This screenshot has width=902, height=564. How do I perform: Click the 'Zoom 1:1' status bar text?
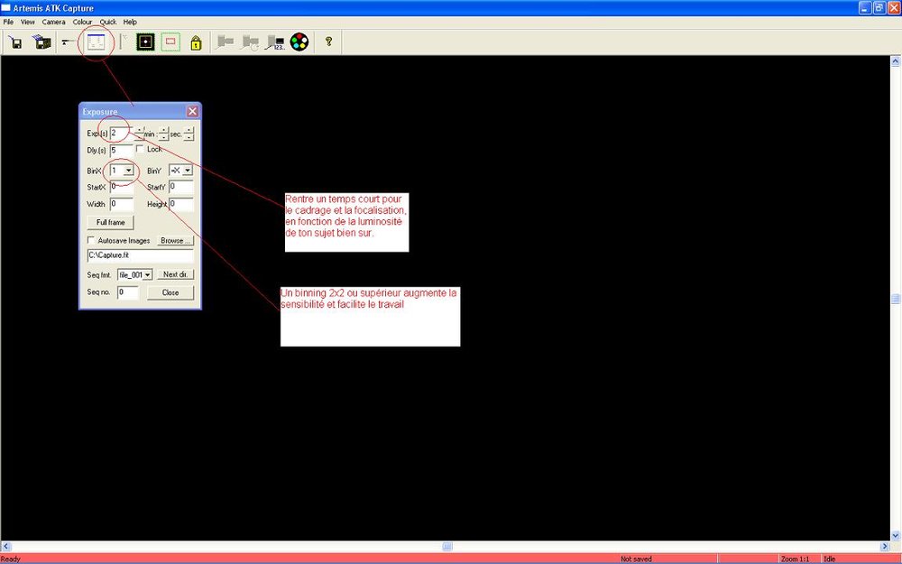[795, 559]
